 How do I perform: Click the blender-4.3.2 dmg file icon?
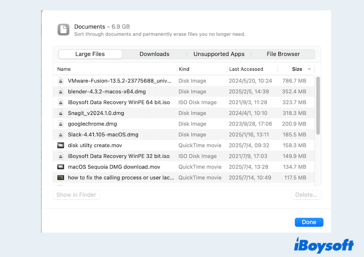[61, 92]
